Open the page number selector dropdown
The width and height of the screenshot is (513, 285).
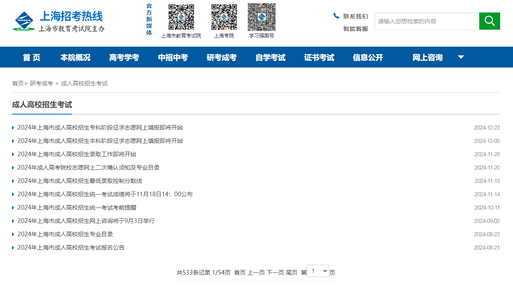click(318, 270)
